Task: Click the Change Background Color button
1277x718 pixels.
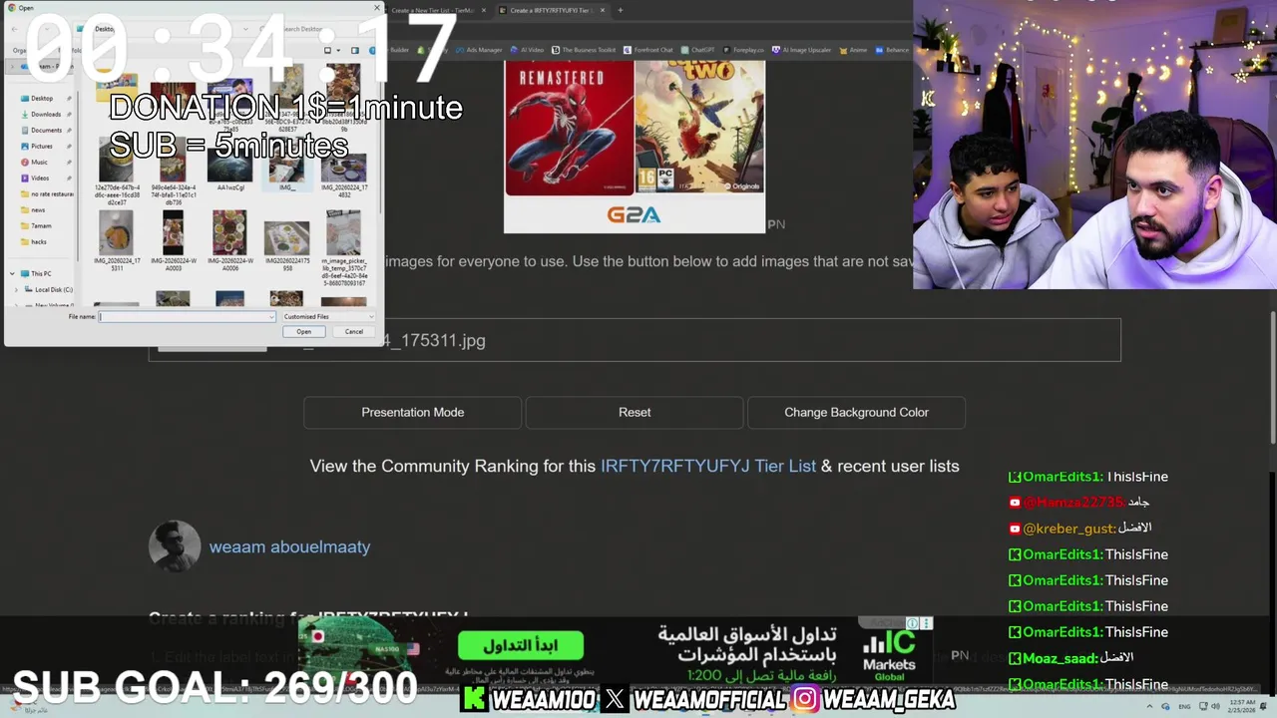Action: tap(856, 412)
